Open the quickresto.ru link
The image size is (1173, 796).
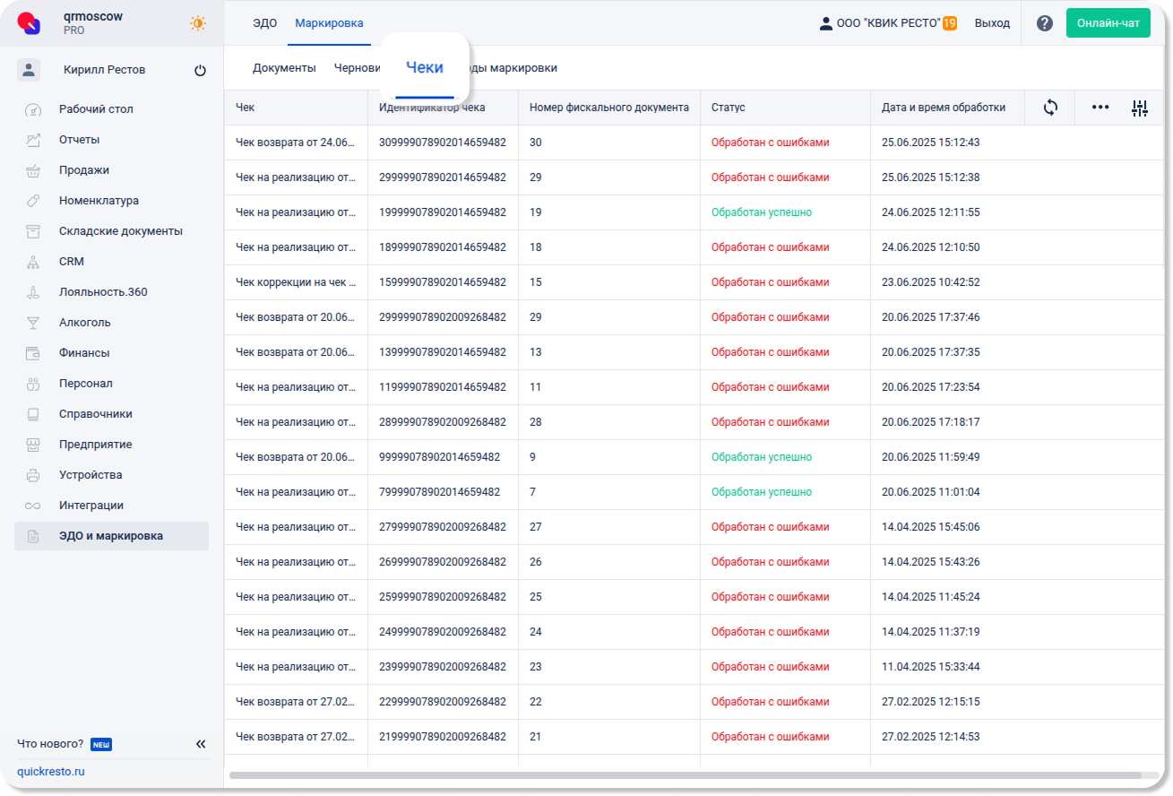tap(51, 772)
